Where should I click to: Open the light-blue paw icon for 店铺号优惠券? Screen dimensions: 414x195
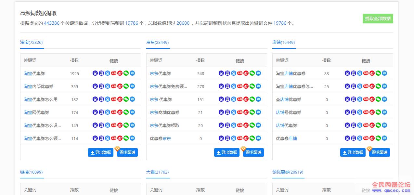(360, 112)
